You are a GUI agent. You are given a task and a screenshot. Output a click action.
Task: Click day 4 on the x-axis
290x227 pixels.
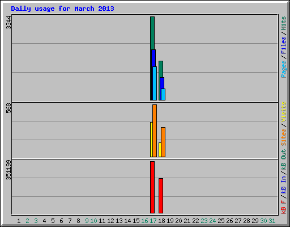coord(44,221)
